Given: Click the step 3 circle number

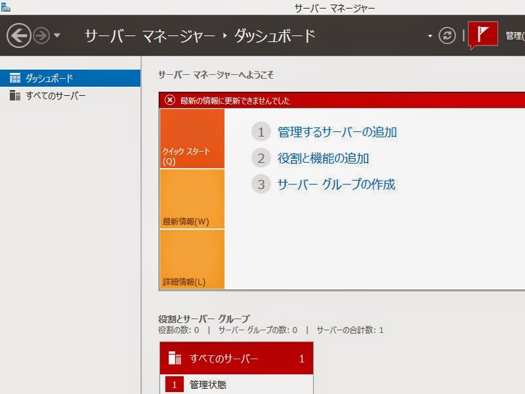Looking at the screenshot, I should tap(261, 184).
